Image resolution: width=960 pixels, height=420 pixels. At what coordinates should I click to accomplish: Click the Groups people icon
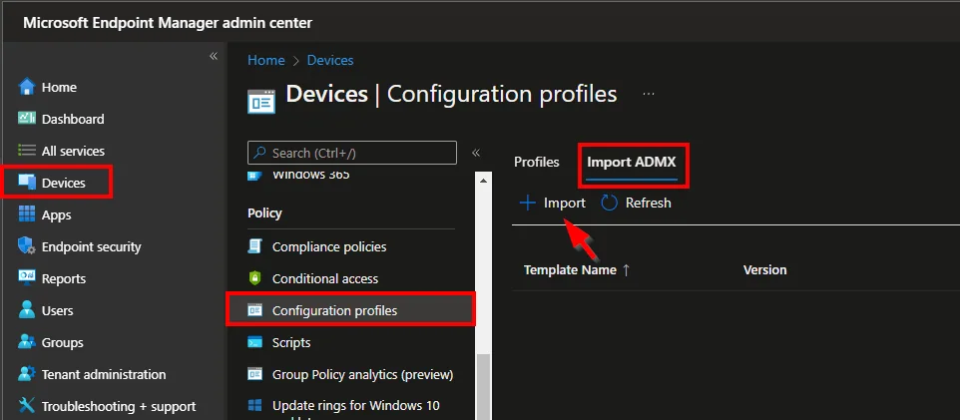[x=27, y=342]
